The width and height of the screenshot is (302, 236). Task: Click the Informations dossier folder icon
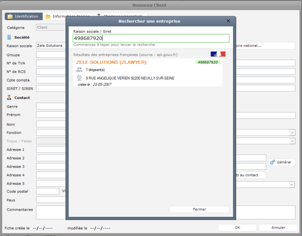[48, 17]
